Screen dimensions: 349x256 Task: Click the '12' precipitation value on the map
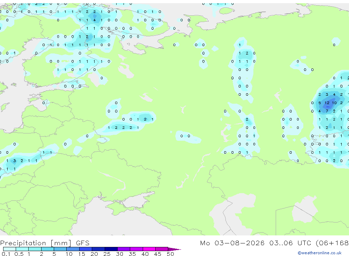(327, 103)
